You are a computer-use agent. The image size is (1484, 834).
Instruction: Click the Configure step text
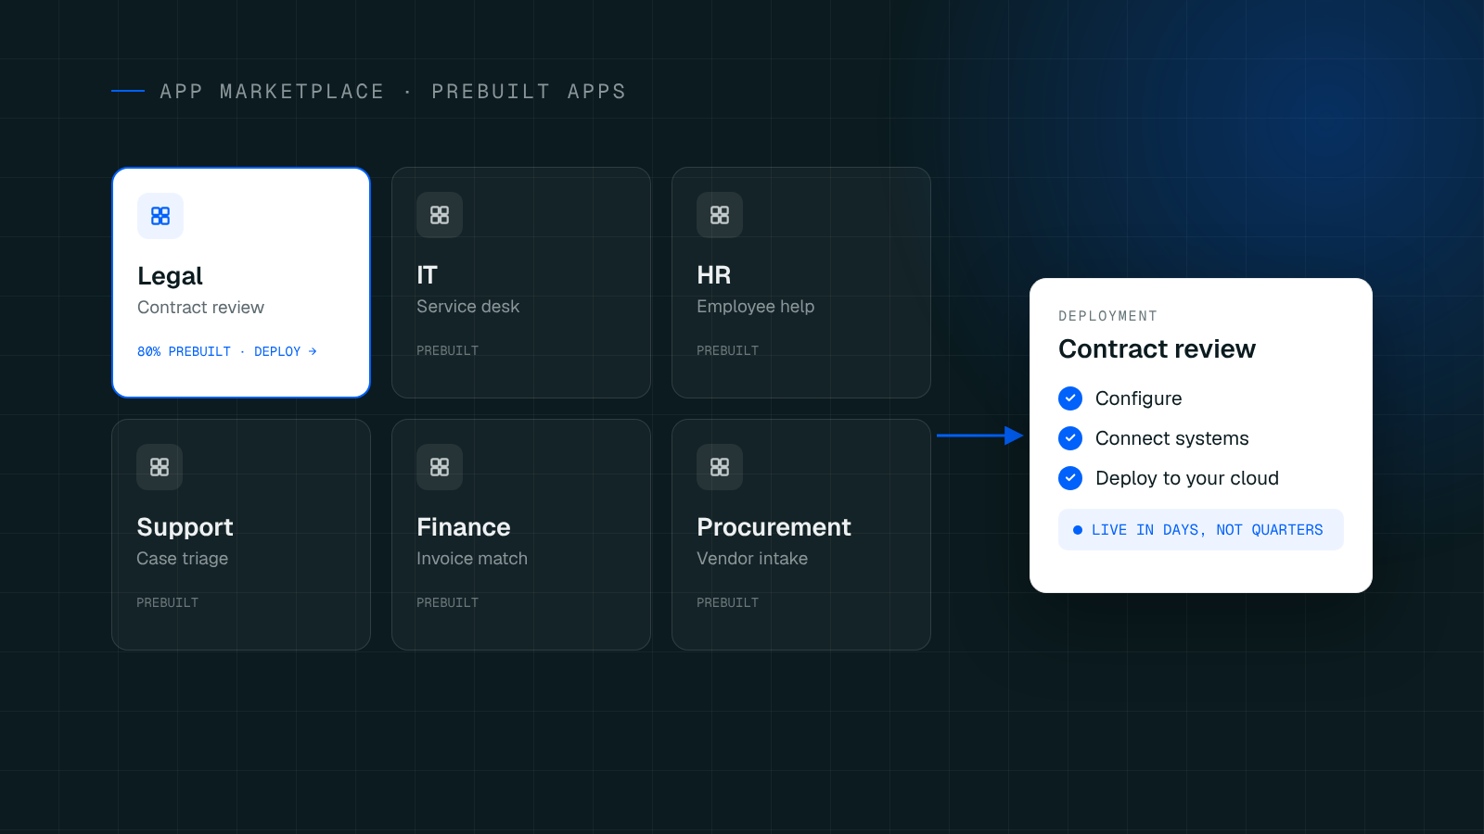(x=1139, y=398)
